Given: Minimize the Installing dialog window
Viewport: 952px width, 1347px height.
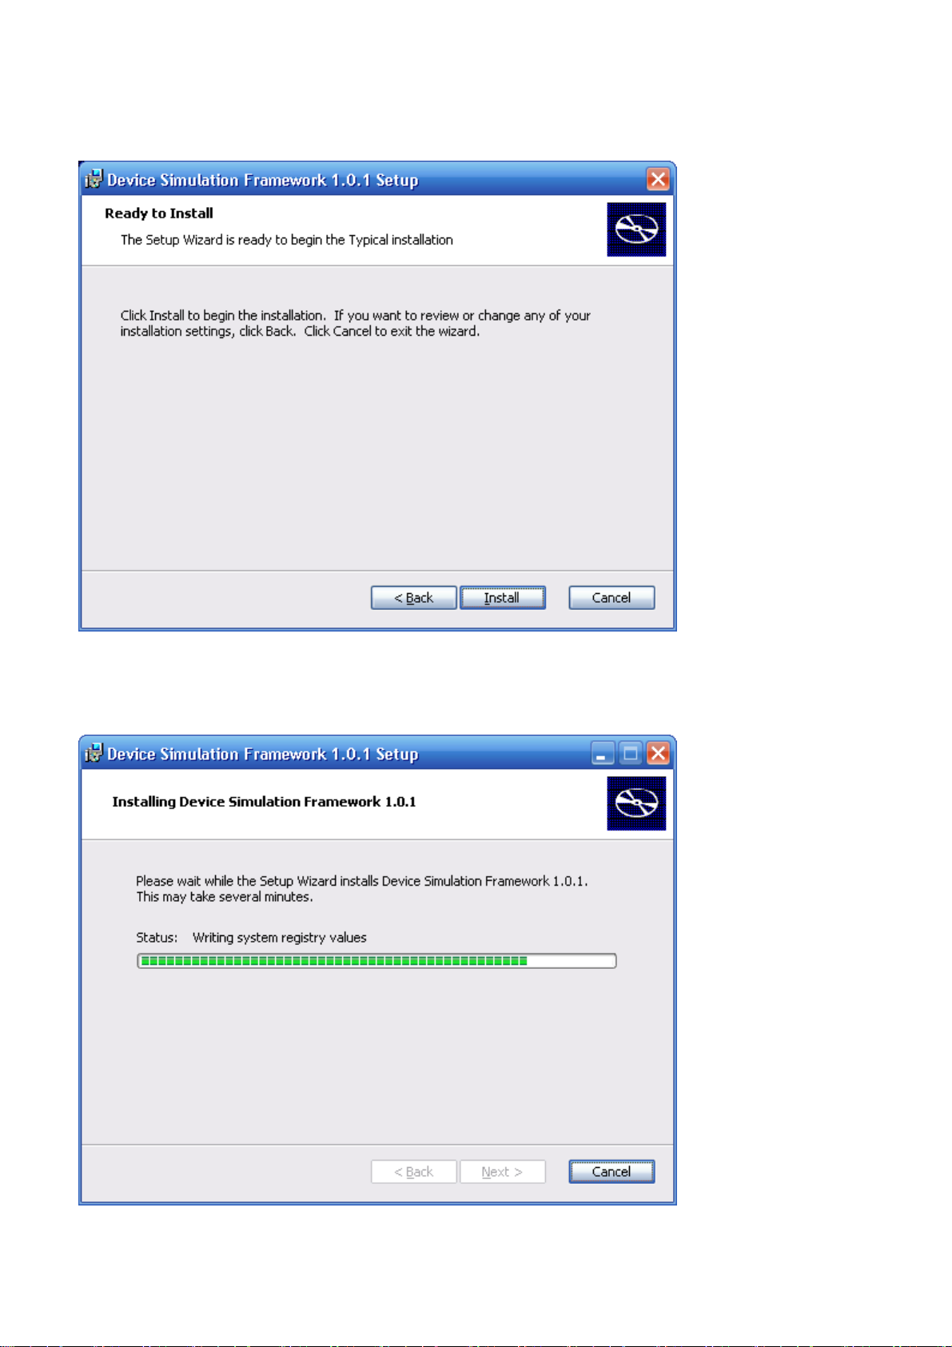Looking at the screenshot, I should (603, 753).
